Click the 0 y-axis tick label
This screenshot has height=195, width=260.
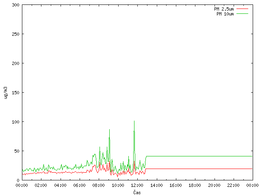tap(18, 180)
